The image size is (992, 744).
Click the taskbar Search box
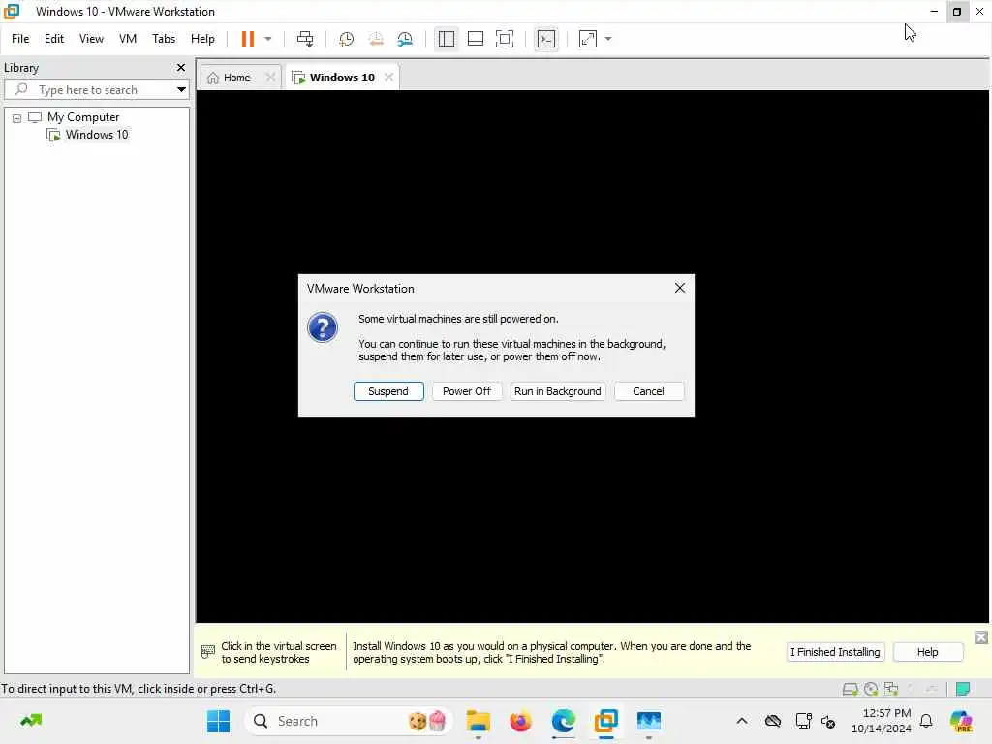coord(348,721)
